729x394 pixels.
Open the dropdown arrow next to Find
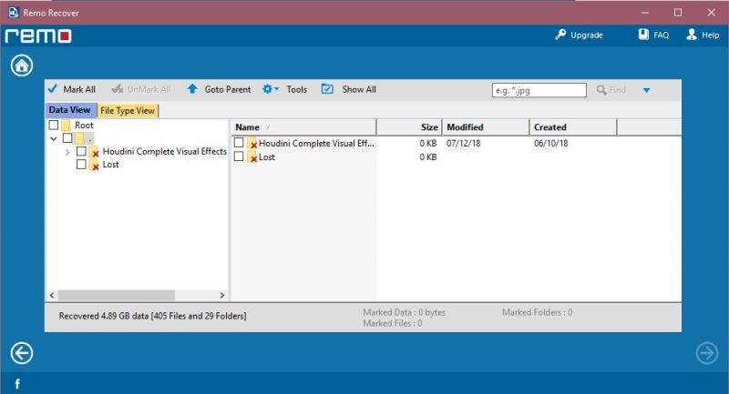point(646,90)
